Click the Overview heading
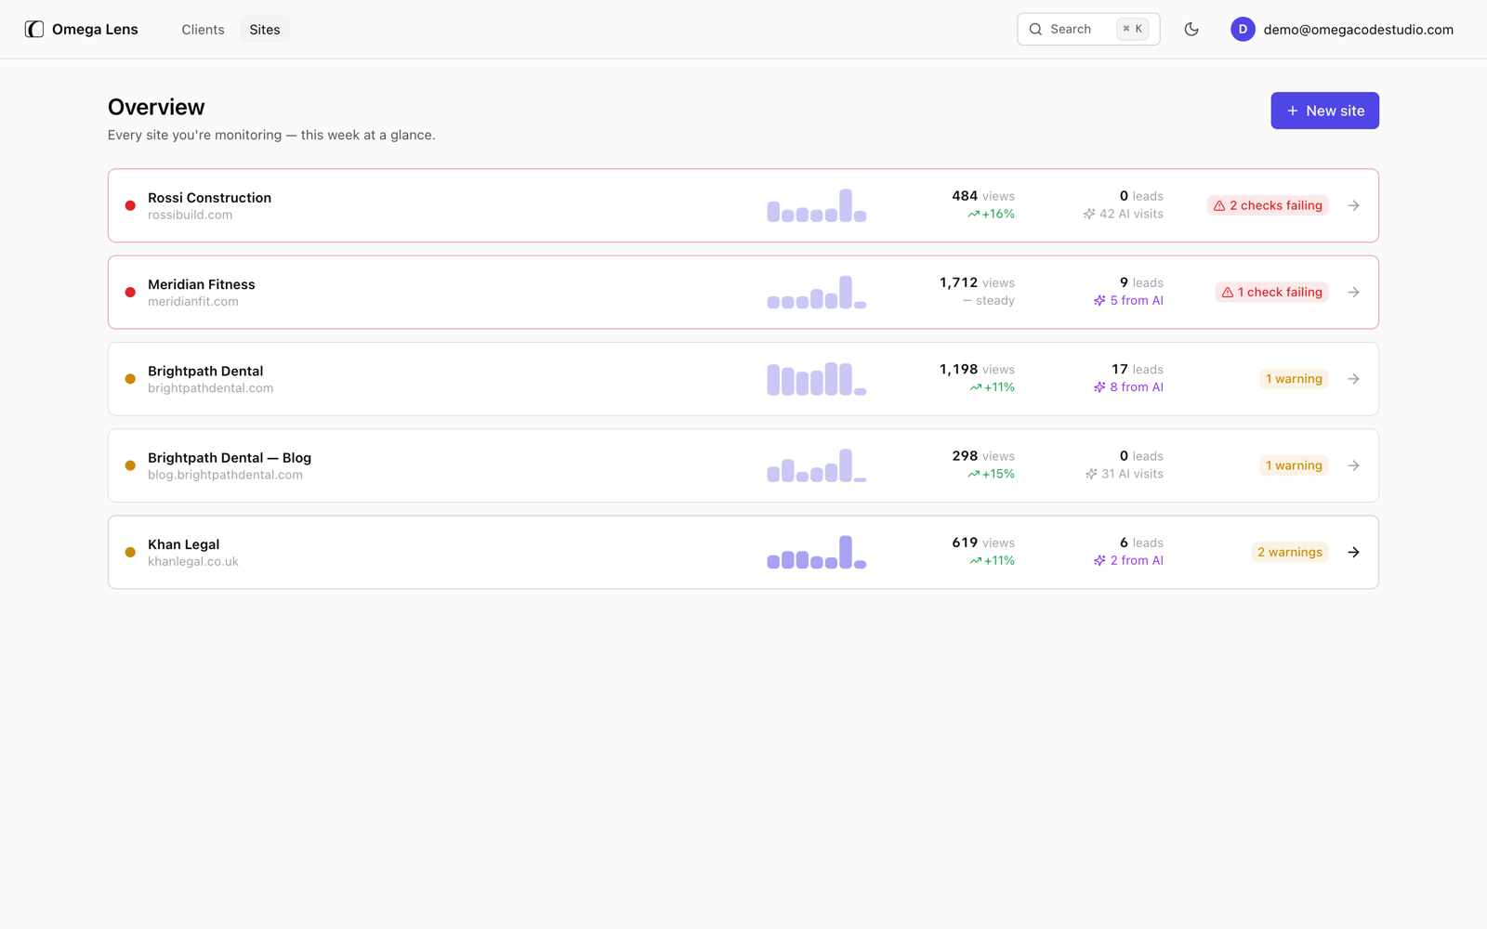This screenshot has height=929, width=1487. pos(156,107)
